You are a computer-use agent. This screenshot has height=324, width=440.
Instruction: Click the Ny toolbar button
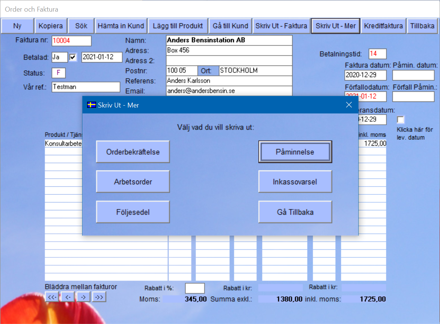coord(17,26)
